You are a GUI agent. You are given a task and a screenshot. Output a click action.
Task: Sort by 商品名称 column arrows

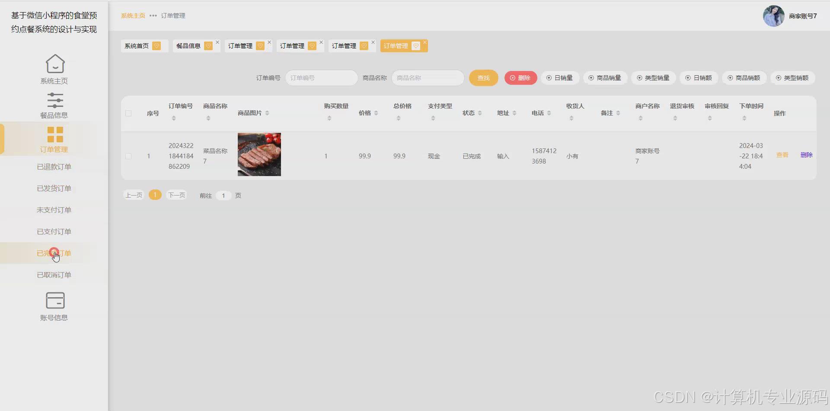coord(208,118)
